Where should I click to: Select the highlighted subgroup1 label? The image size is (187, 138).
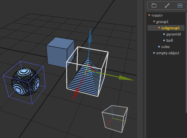click(x=170, y=28)
